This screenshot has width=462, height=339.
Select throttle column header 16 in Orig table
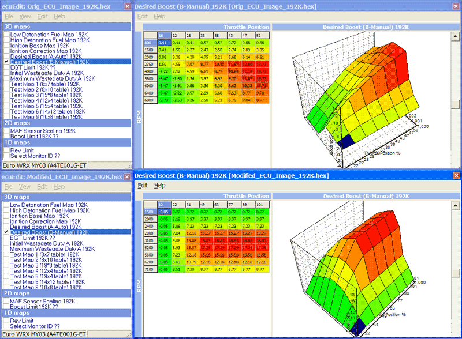click(x=164, y=35)
